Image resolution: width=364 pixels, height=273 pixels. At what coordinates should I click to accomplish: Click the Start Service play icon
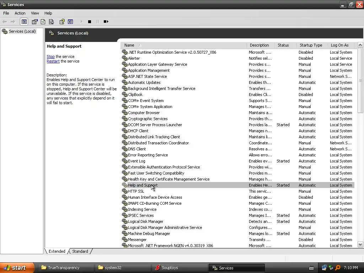point(81,22)
